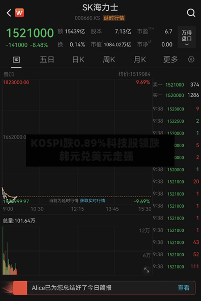The width and height of the screenshot is (201, 301).
Task: Select the 1D chart tab
Action: tap(16, 60)
